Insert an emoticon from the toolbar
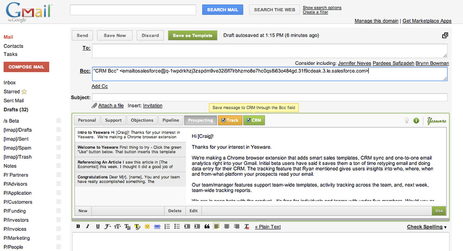463x251 pixels. point(147,227)
